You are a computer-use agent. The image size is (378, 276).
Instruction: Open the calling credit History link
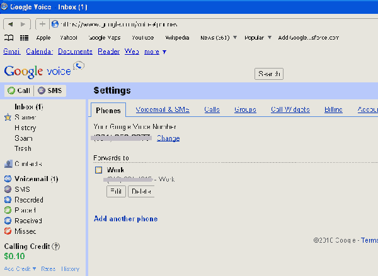[x=70, y=269]
